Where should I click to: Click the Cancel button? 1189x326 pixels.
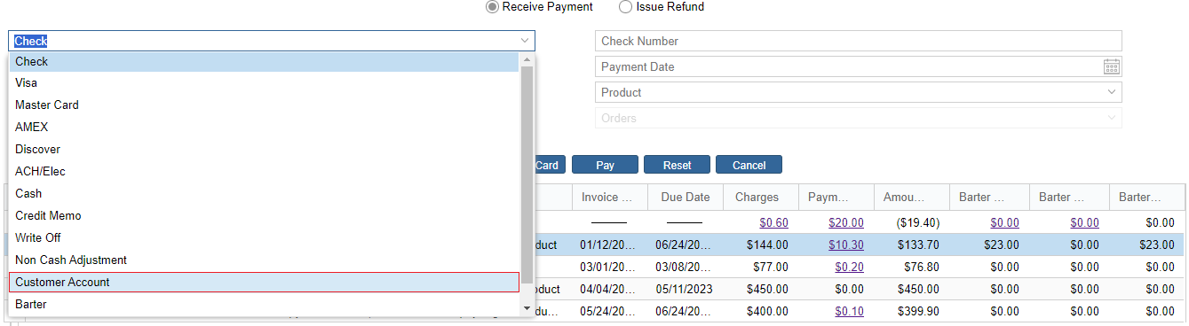[749, 165]
